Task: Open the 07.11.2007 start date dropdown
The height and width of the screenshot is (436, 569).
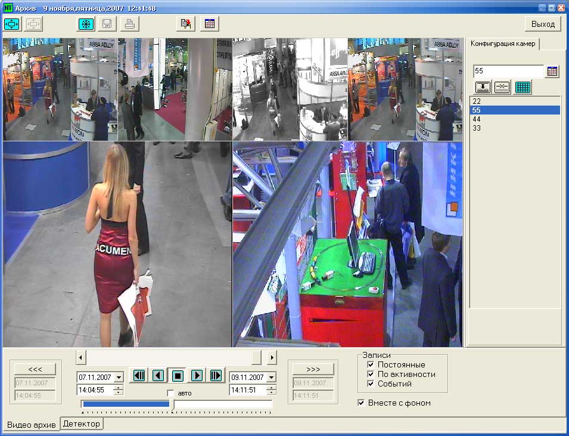Action: pyautogui.click(x=119, y=378)
